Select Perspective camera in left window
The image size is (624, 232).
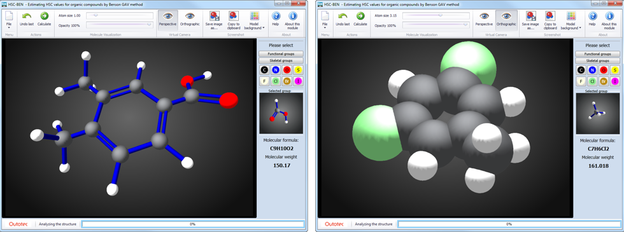(x=167, y=20)
